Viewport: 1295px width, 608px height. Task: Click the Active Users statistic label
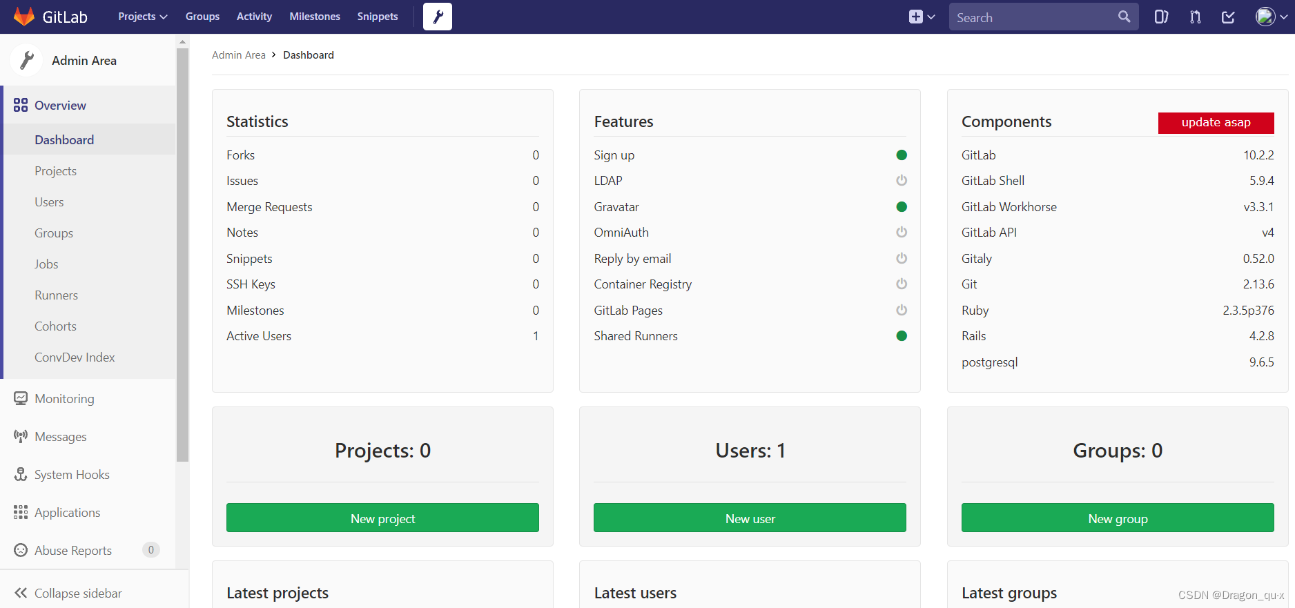click(x=259, y=336)
